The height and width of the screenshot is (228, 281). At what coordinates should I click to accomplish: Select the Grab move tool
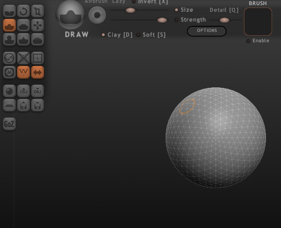click(x=38, y=25)
